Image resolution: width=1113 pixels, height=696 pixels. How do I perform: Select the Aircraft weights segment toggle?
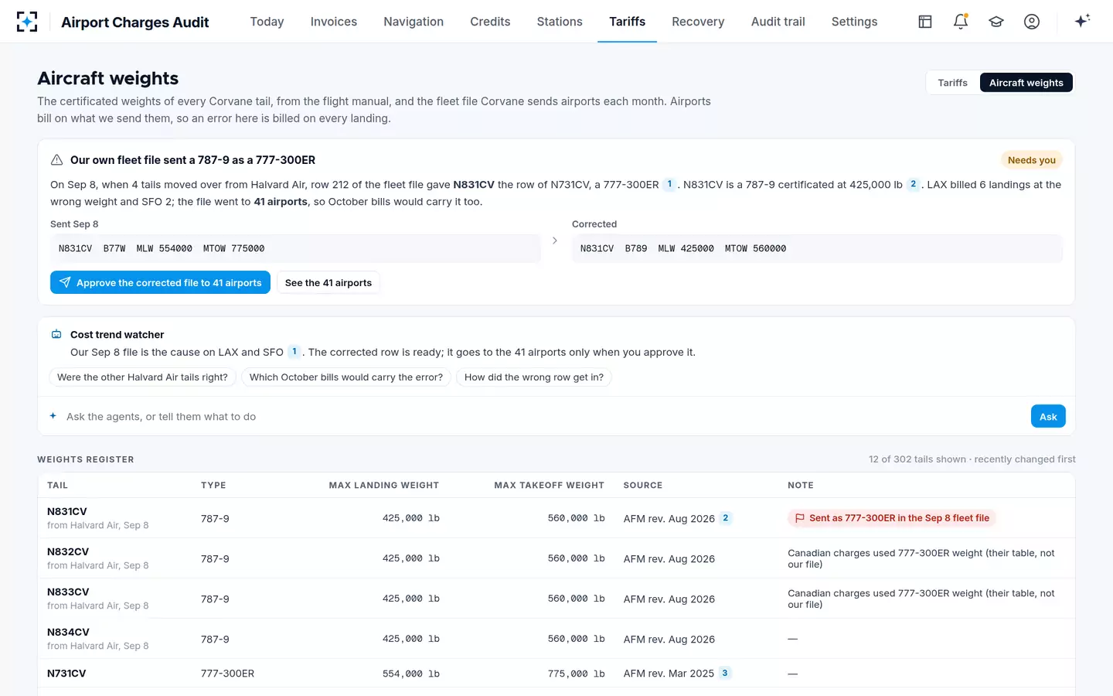coord(1026,83)
